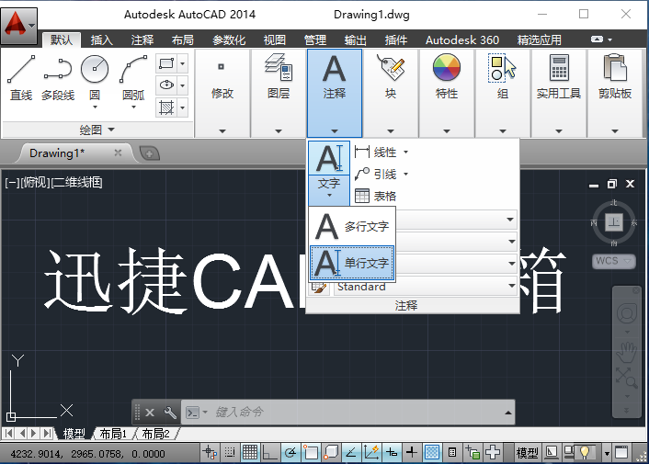The height and width of the screenshot is (464, 649).
Task: Select the Line (直线) drawing tool
Action: pyautogui.click(x=21, y=78)
